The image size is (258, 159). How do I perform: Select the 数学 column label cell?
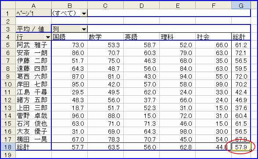point(105,37)
